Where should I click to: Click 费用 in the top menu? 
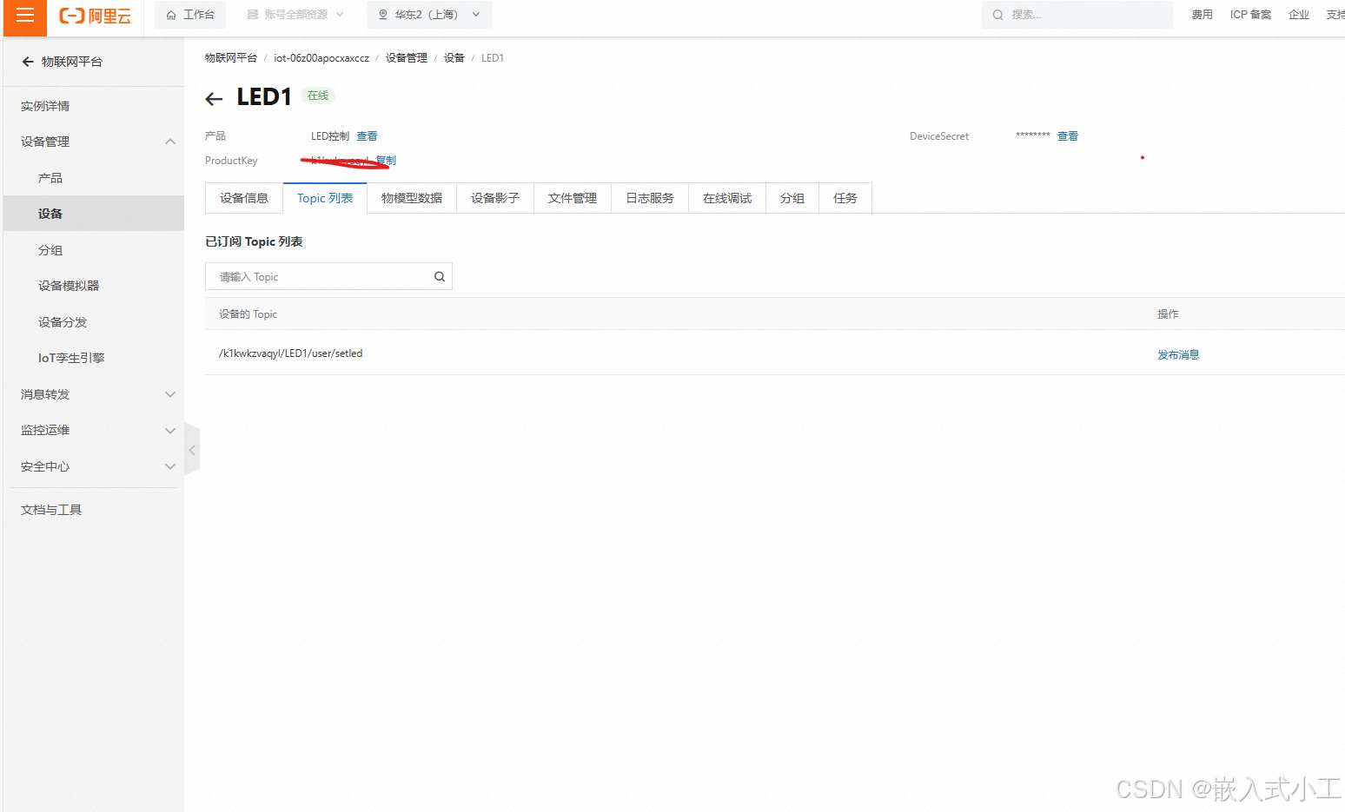[x=1203, y=14]
